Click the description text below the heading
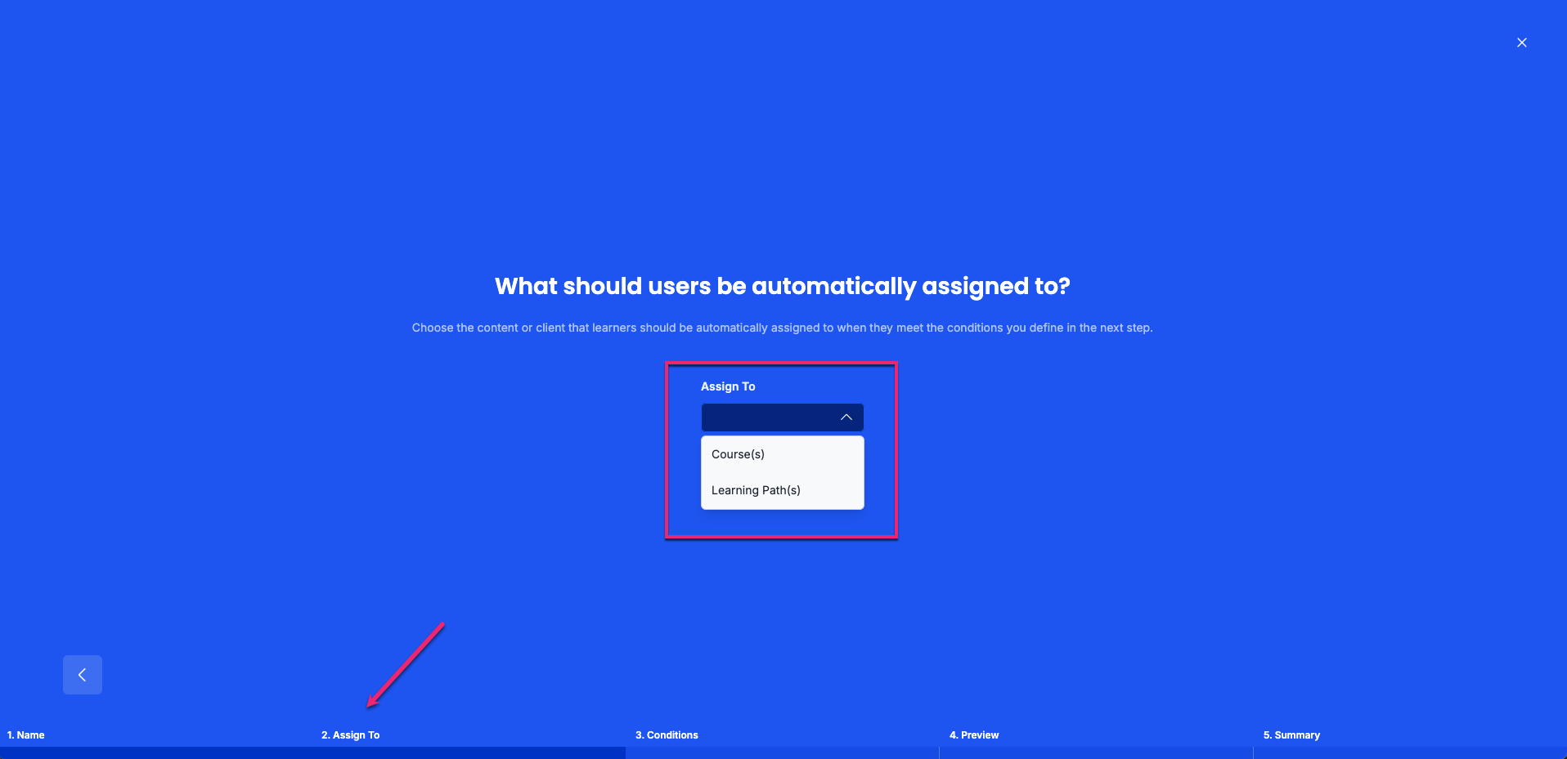The width and height of the screenshot is (1567, 759). (783, 328)
